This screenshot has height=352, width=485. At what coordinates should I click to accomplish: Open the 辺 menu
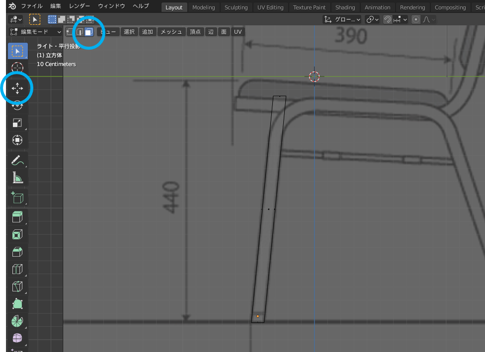(x=211, y=32)
